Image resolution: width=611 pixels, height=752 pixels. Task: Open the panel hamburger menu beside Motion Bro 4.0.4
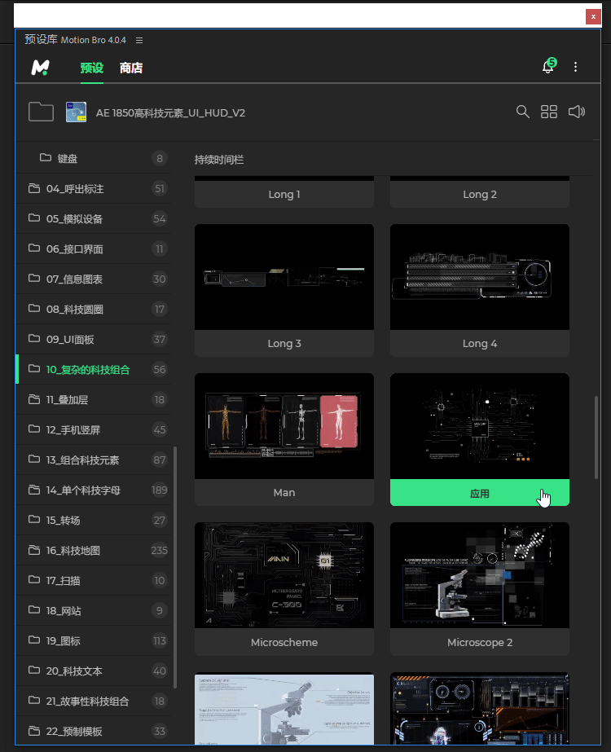tap(139, 40)
